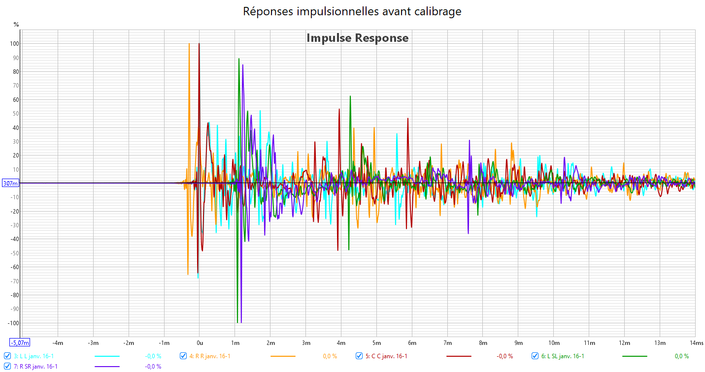The image size is (705, 372).
Task: Click the cyan line swatch for L L
Action: [107, 356]
